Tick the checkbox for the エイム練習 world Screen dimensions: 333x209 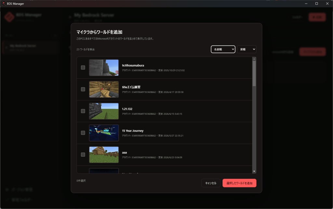tap(83, 89)
